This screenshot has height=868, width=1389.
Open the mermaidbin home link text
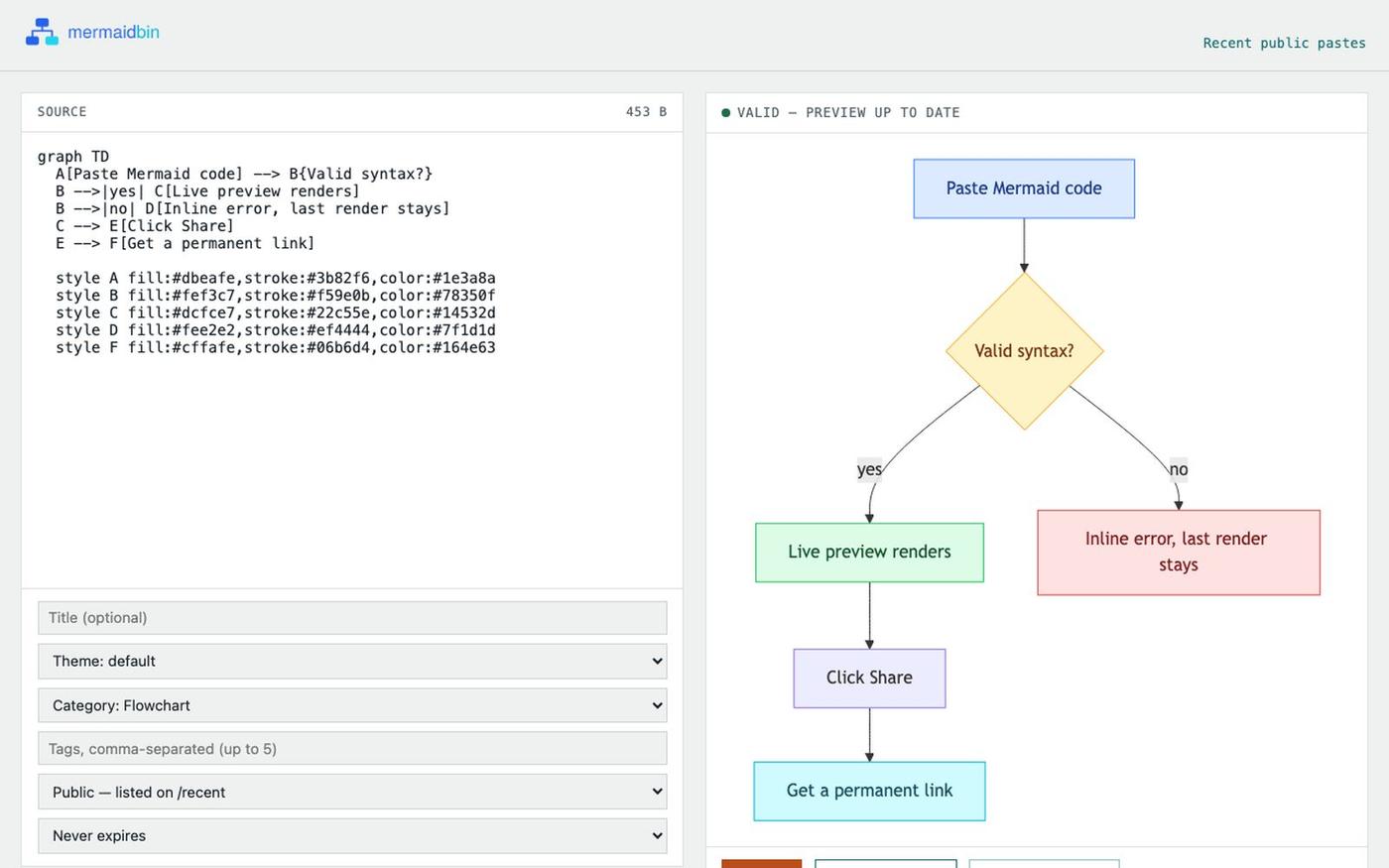coord(113,32)
